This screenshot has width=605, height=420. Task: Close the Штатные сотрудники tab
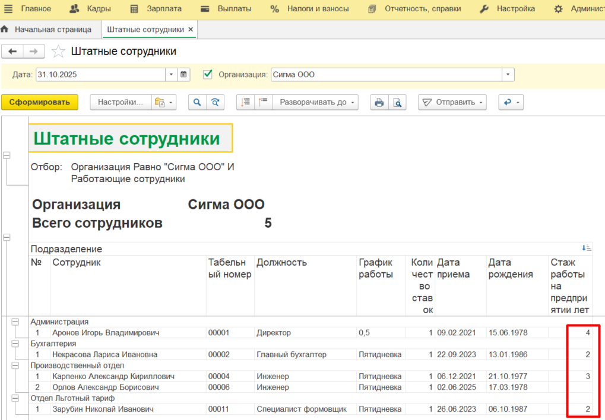[x=191, y=29]
